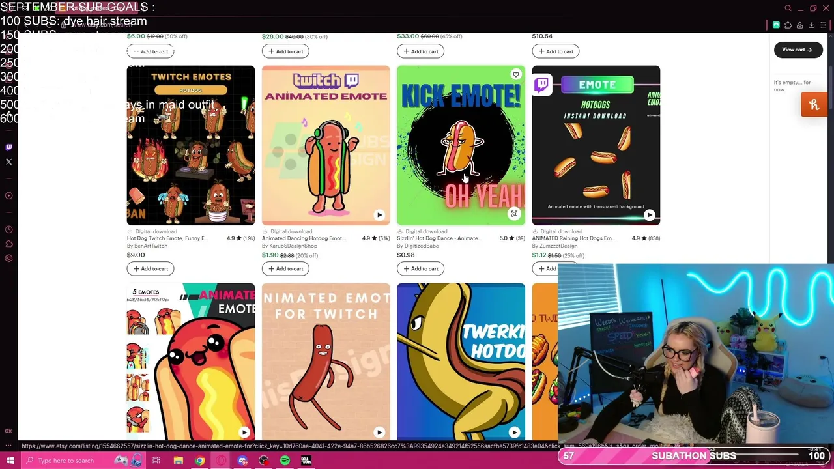Play video on Twerking Hotdog listing

[514, 433]
